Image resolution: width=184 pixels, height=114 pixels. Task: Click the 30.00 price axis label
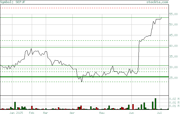[173, 67]
